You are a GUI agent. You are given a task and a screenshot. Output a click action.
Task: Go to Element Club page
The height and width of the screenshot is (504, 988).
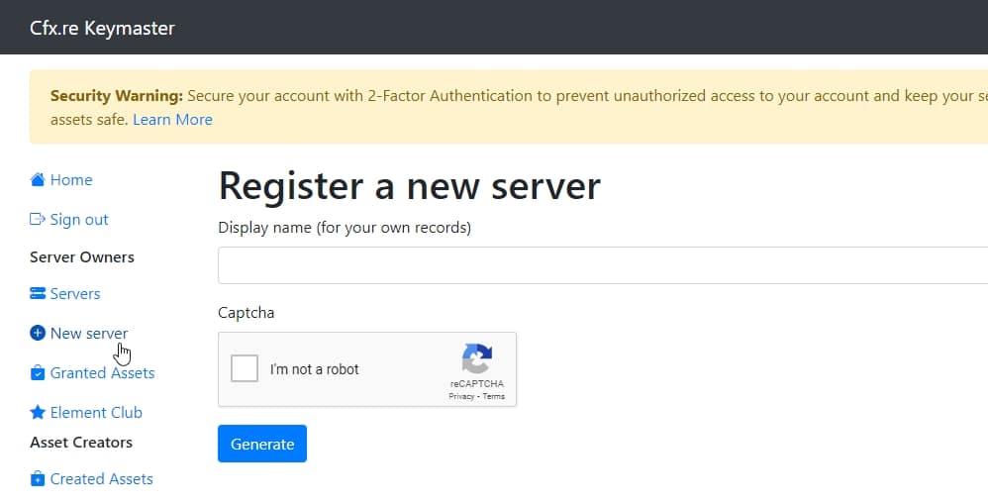click(96, 413)
